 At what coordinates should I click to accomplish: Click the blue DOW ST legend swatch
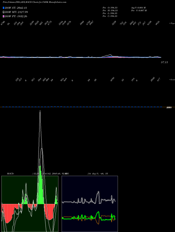pos(3,8)
